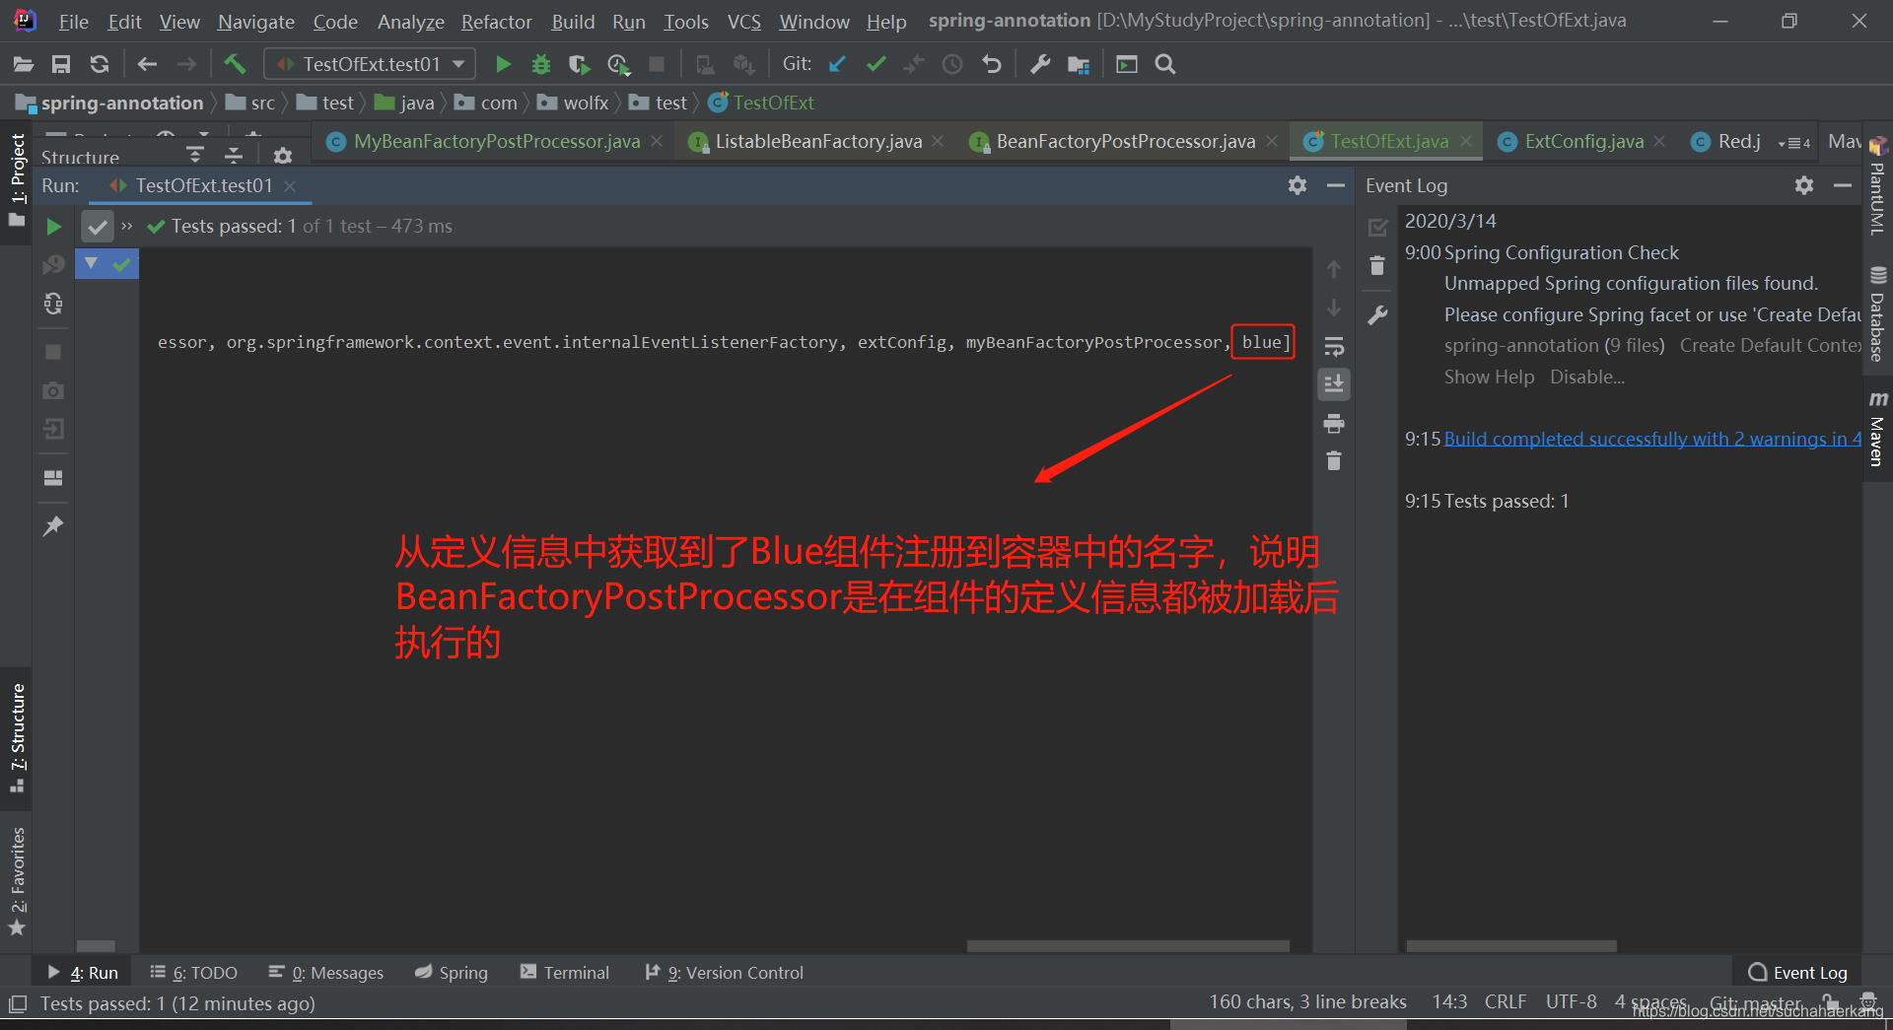The width and height of the screenshot is (1893, 1030).
Task: Build project with the hammer icon
Action: [x=235, y=64]
